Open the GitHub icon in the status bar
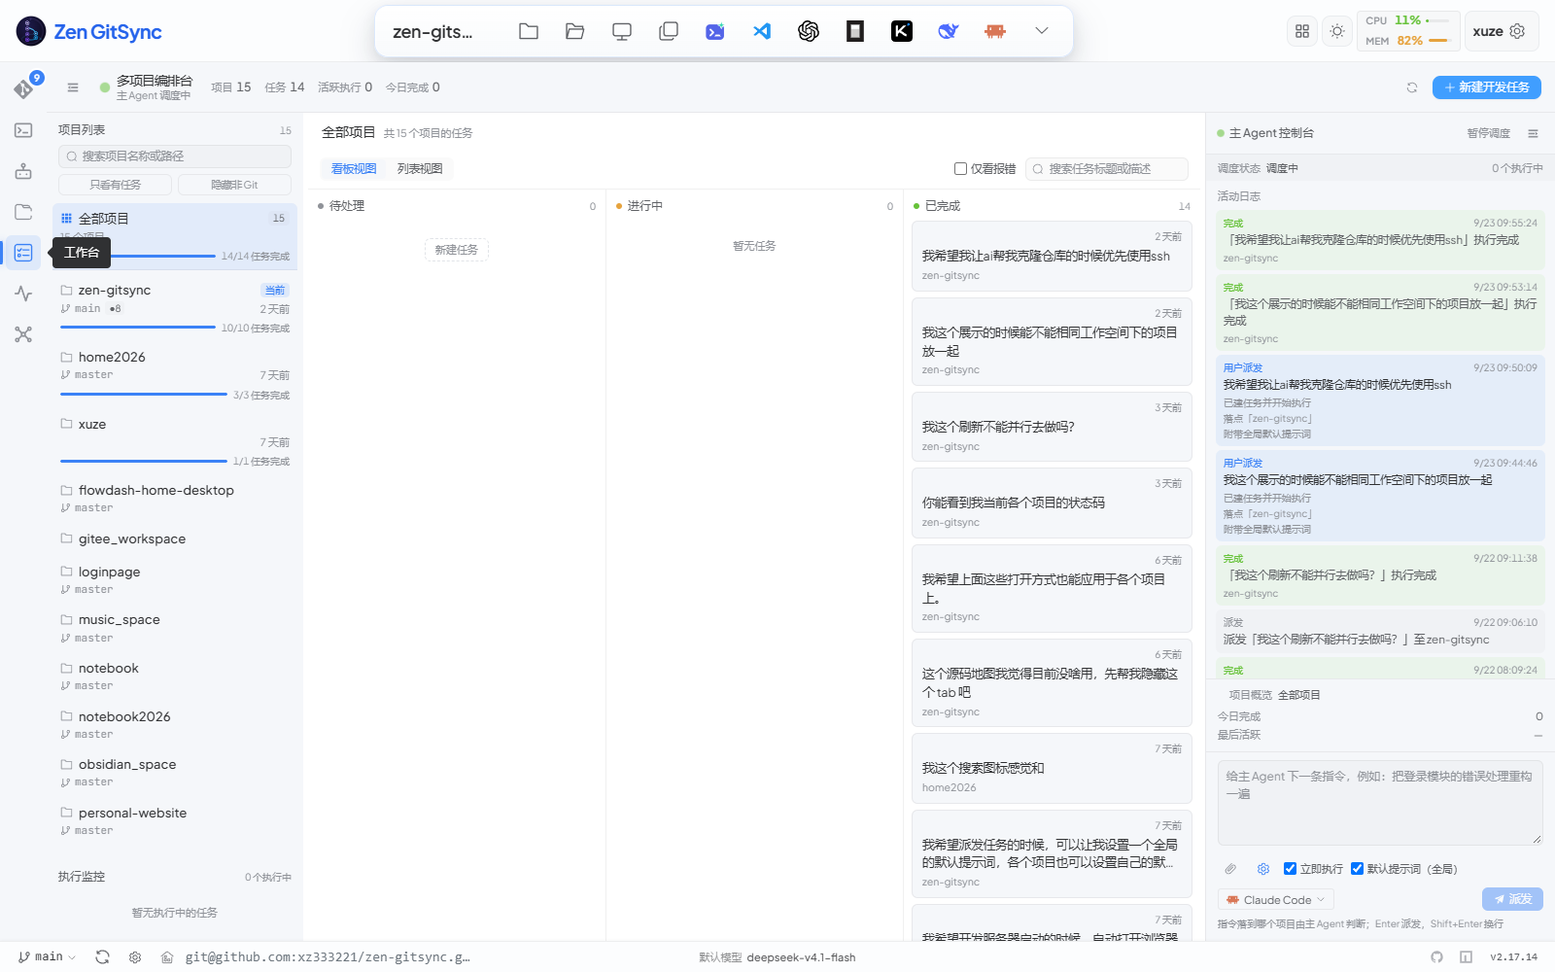 coord(1436,957)
